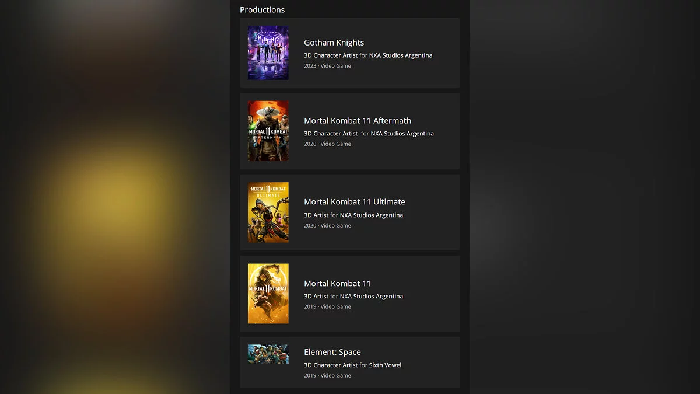The image size is (700, 394).
Task: Select '3D Artist' role in 2019 Mortal Kombat 11 row
Action: point(316,297)
